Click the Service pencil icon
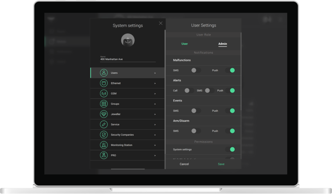The height and width of the screenshot is (194, 332). (104, 124)
